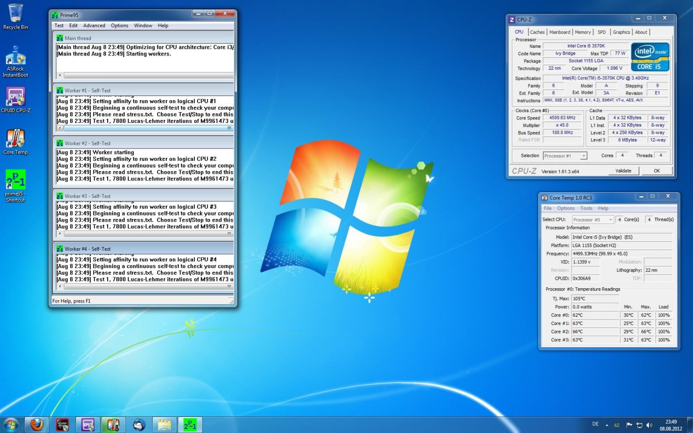The width and height of the screenshot is (693, 433).
Task: Switch to CPU-Z via taskbar icon
Action: pos(88,424)
